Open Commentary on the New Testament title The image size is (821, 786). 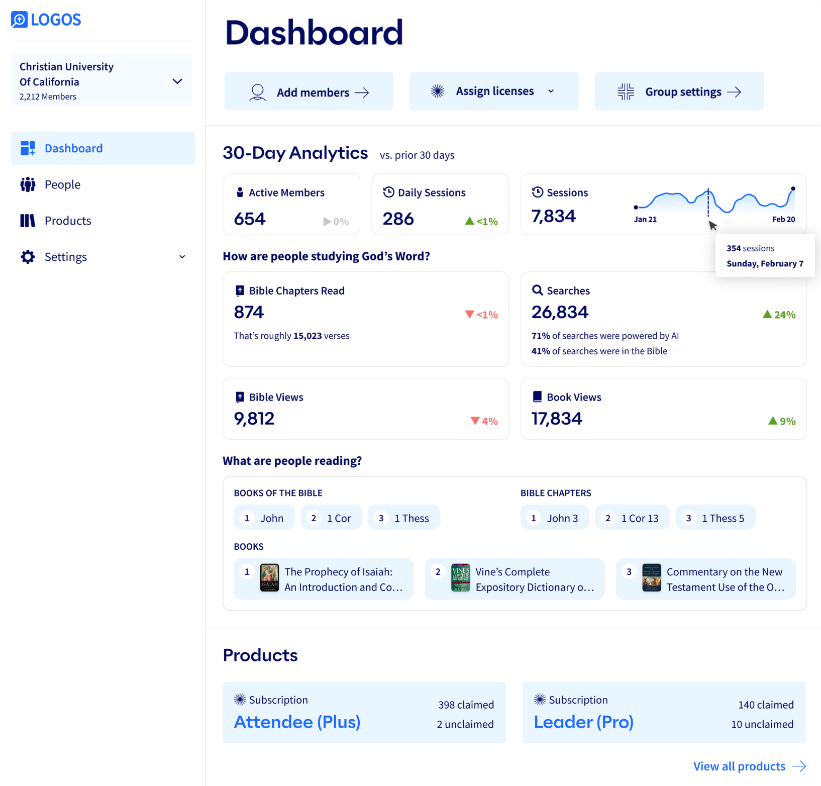(x=726, y=579)
